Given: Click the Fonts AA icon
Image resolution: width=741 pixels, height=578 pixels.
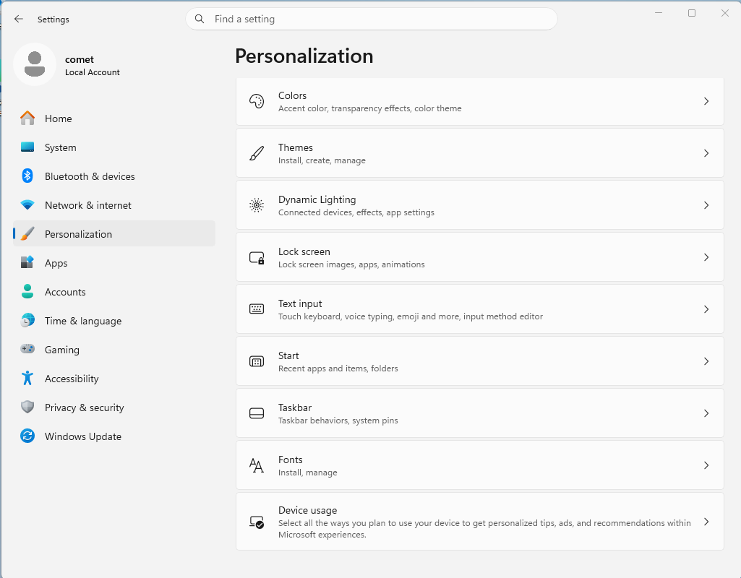Looking at the screenshot, I should 257,465.
